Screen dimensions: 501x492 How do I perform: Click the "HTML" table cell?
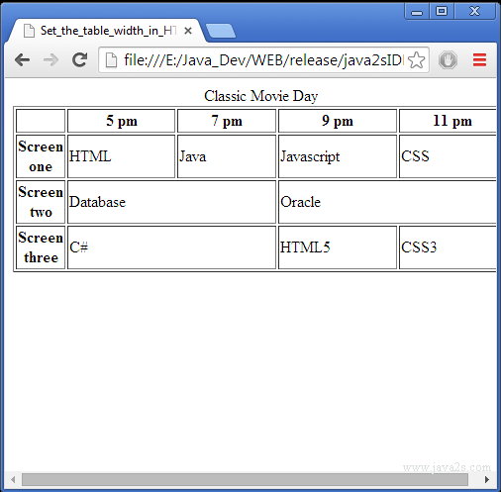(x=121, y=156)
